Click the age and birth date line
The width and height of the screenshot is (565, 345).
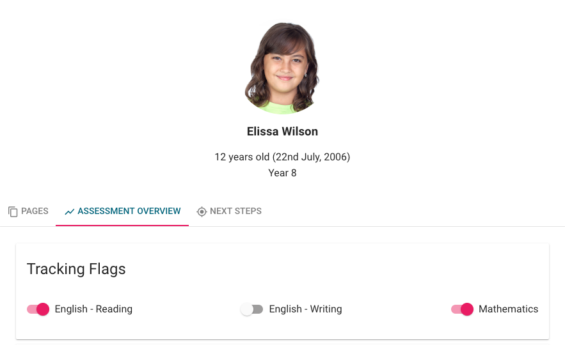click(282, 157)
